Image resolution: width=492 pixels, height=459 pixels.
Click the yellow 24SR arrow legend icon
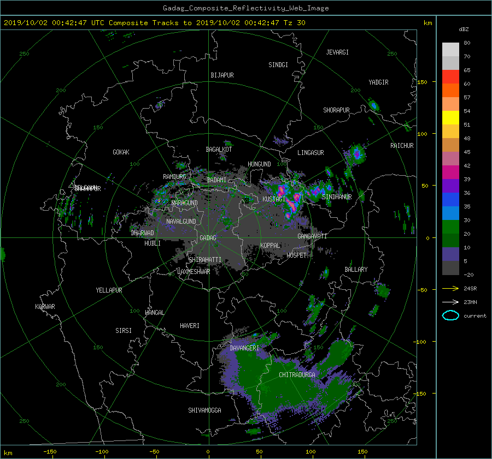[x=450, y=288]
